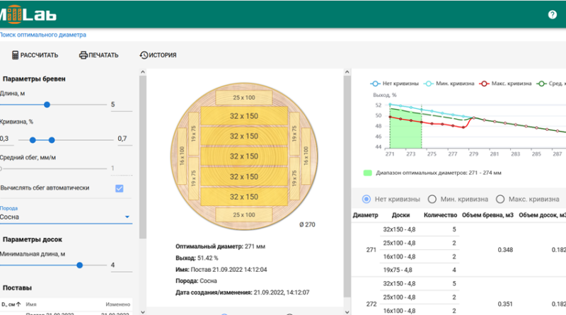Click log volume value 0.351
The width and height of the screenshot is (566, 315).
click(505, 304)
